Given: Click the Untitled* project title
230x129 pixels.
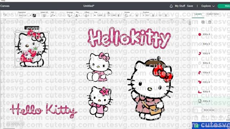Looking at the screenshot, I should [x=89, y=6].
